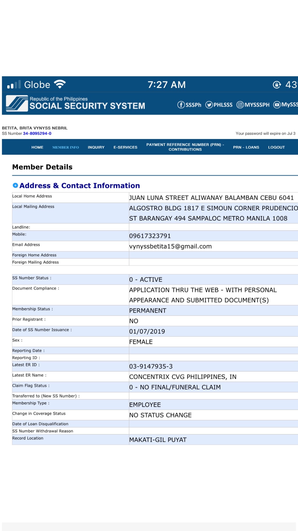Expand the Address & Contact Information section
This screenshot has width=298, height=531.
tap(15, 185)
